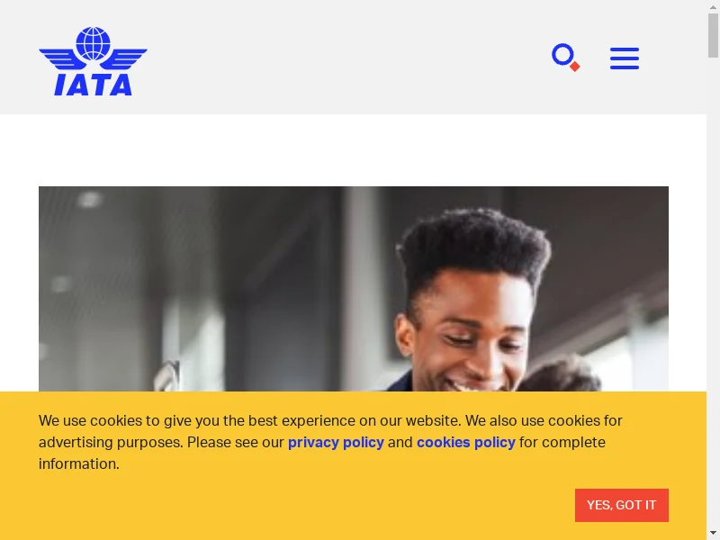Viewport: 720px width, 540px height.
Task: Click the IATA logo to go home
Action: tap(94, 61)
